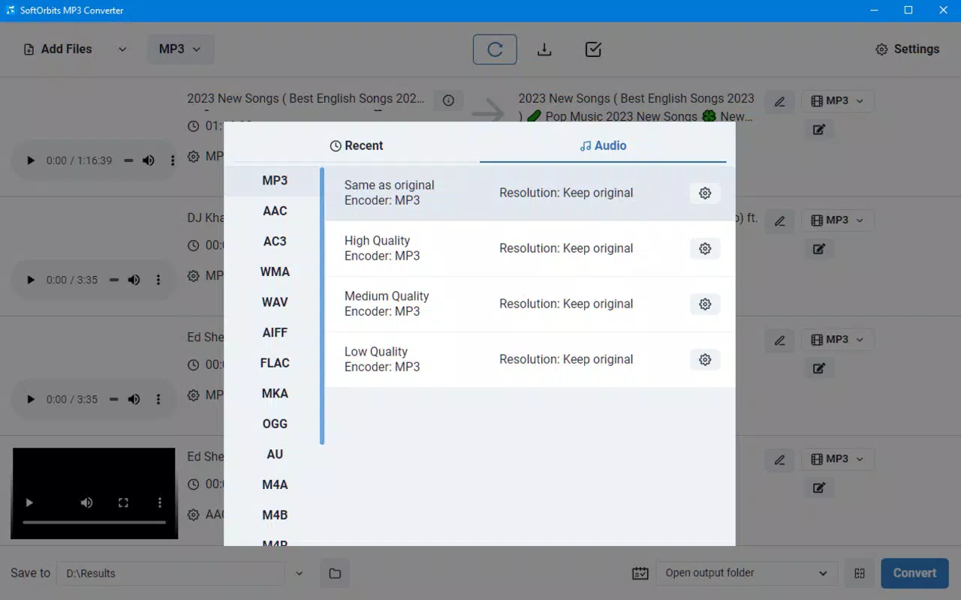The width and height of the screenshot is (961, 600).
Task: Mute the third file's audio player
Action: click(134, 399)
